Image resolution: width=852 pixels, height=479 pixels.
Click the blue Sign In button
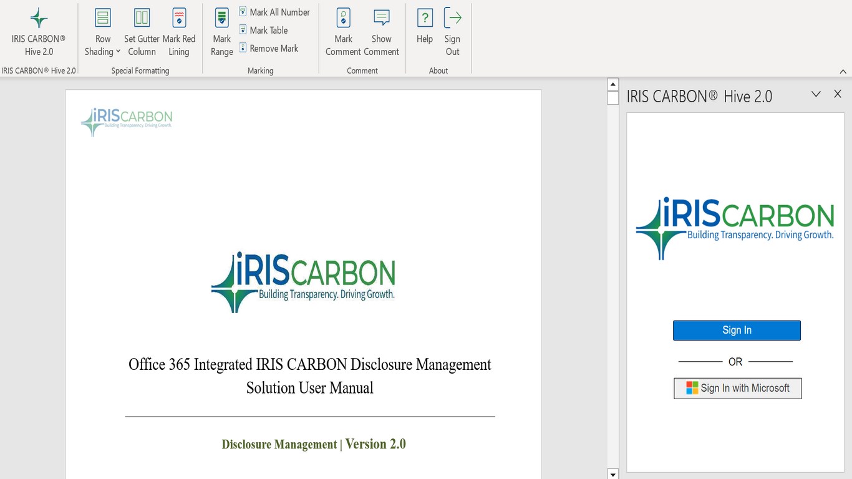(x=737, y=331)
